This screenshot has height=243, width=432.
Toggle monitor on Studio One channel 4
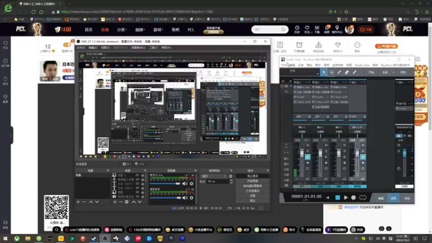point(363,157)
